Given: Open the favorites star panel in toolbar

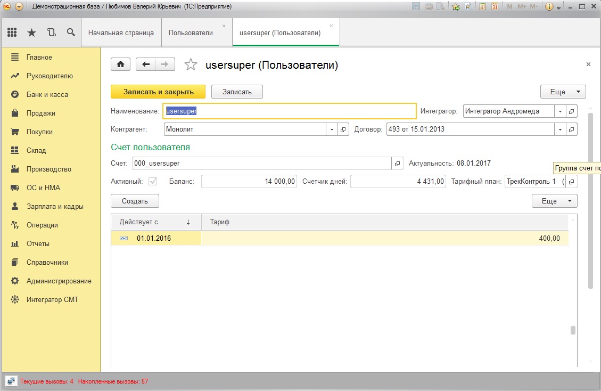Looking at the screenshot, I should click(x=31, y=32).
